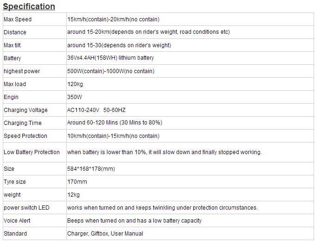Select the 10km/h-15km/h speed protection value
This screenshot has height=242, width=315.
point(113,136)
